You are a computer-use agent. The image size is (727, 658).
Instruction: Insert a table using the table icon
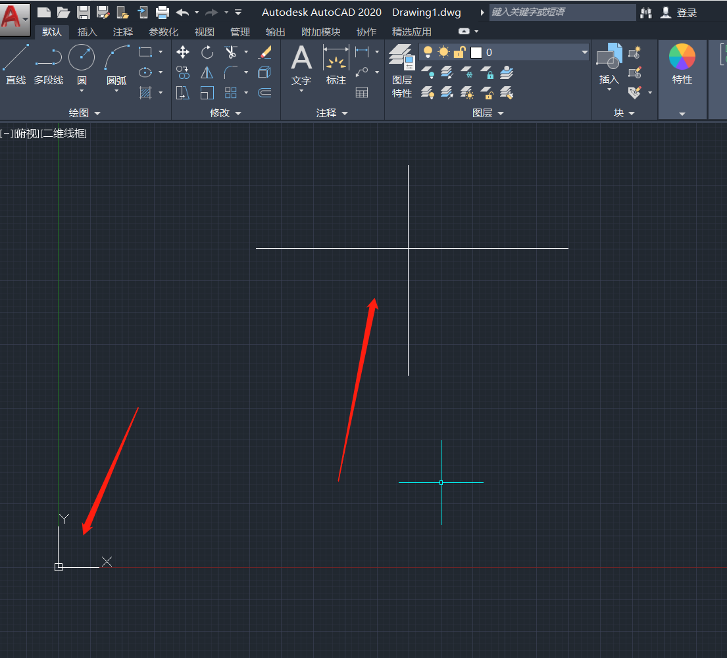(362, 93)
